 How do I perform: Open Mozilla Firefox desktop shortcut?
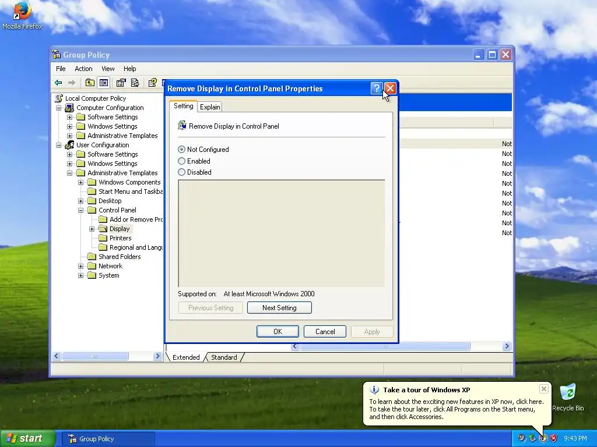[x=22, y=16]
